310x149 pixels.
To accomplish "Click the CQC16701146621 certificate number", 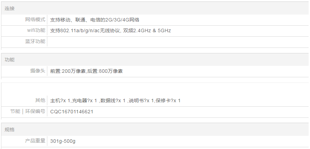I will pyautogui.click(x=72, y=112).
